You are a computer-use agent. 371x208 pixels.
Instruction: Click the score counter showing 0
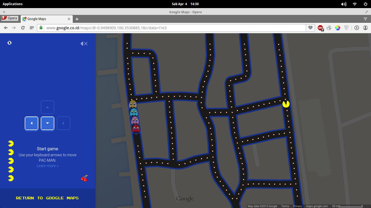(10, 43)
